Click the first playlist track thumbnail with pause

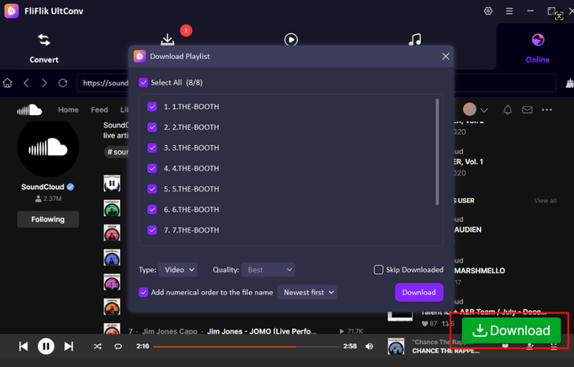[x=112, y=183]
